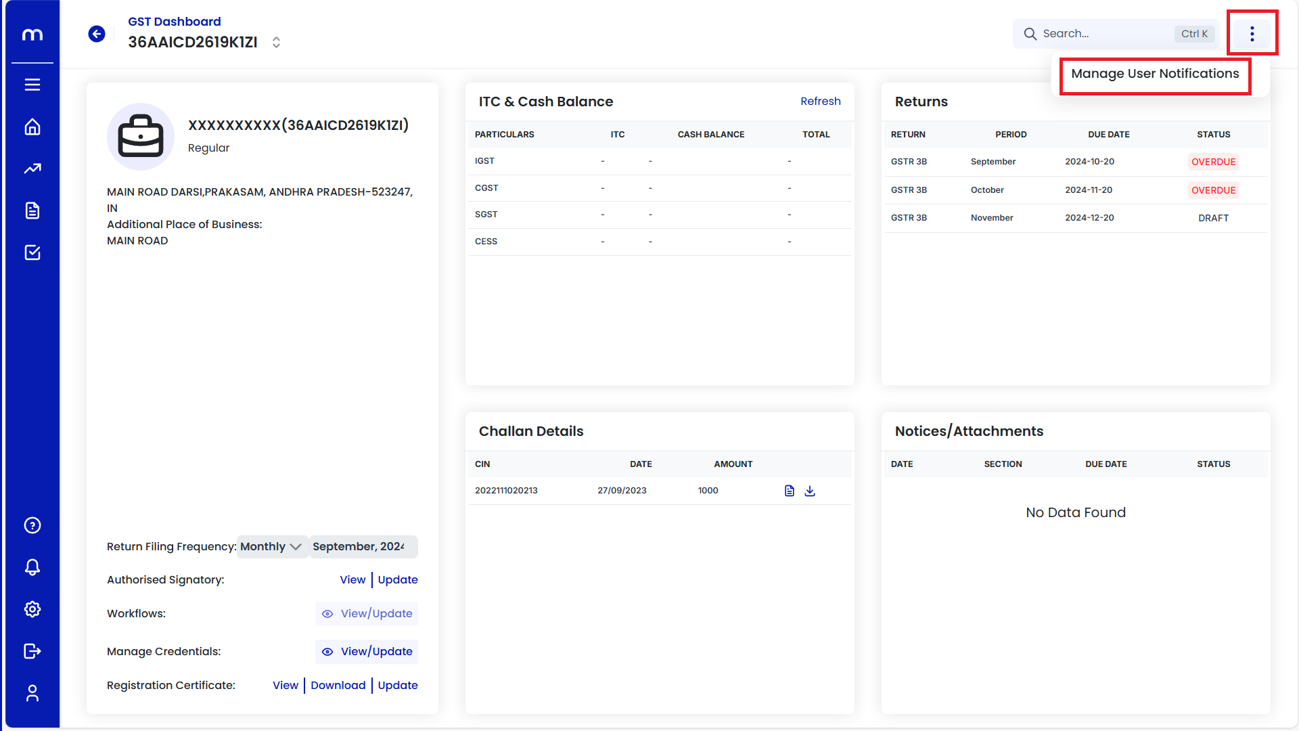The height and width of the screenshot is (731, 1299).
Task: Open the September, 2024 period selector
Action: tap(363, 547)
